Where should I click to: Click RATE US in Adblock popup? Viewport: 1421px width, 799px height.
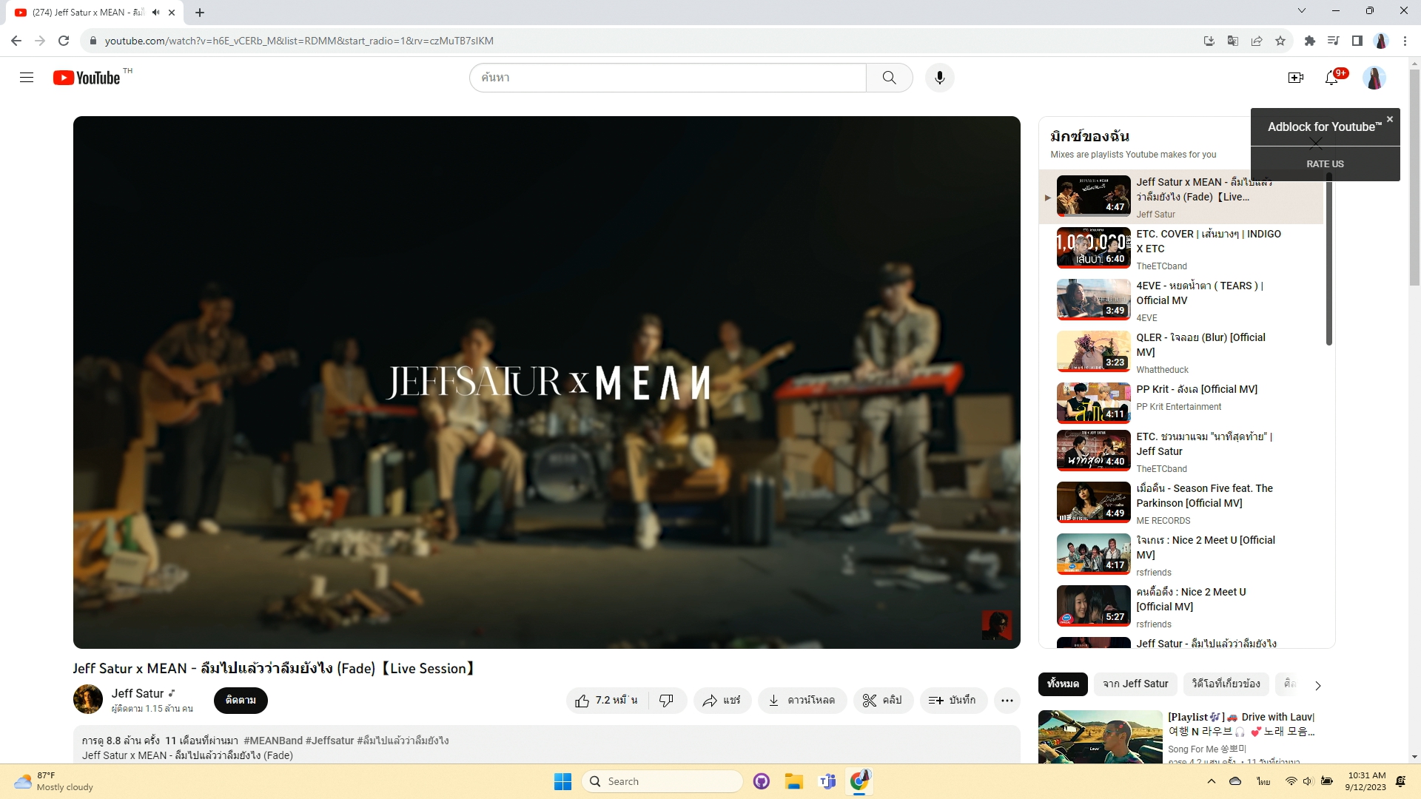1325,164
